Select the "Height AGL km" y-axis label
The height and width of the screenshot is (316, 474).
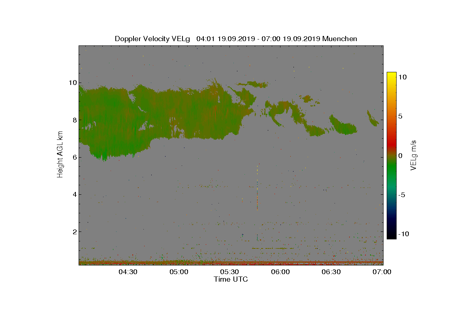pyautogui.click(x=60, y=154)
